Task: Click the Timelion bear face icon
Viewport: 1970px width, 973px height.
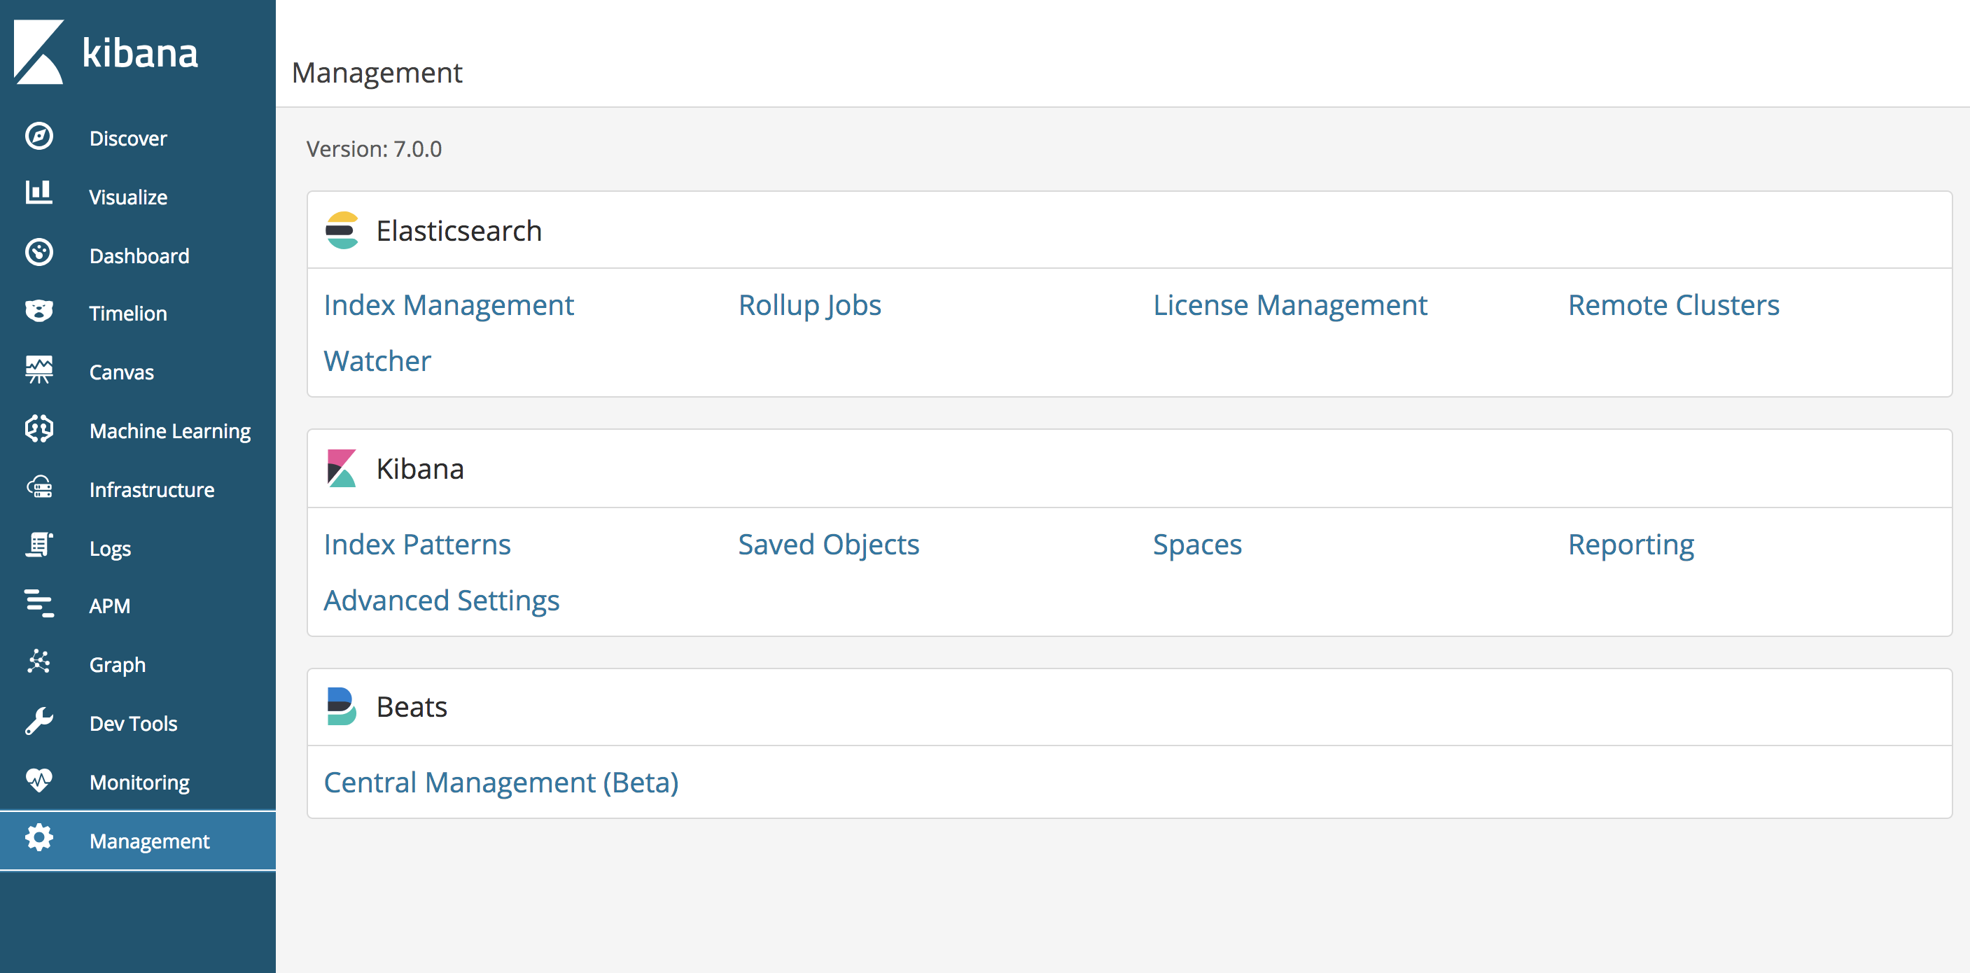Action: (39, 311)
